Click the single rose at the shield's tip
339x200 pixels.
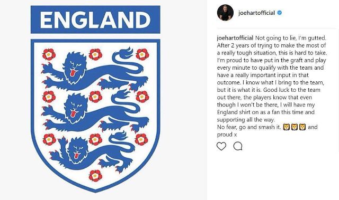(95, 176)
